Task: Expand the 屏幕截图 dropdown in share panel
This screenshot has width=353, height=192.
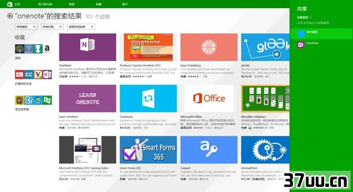Action: 304,17
